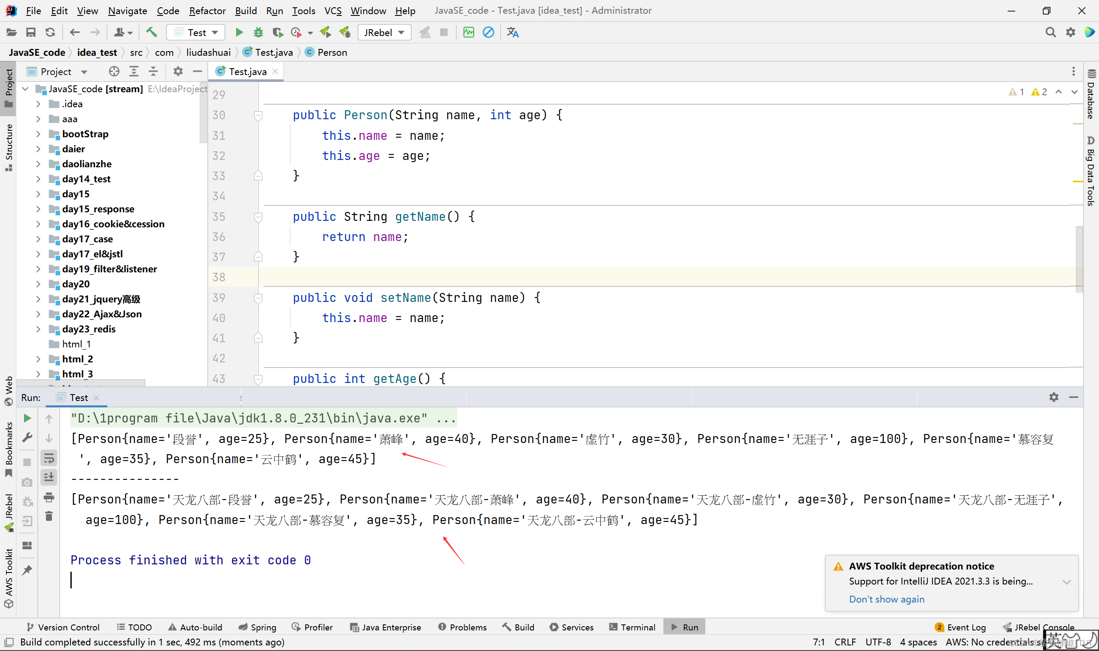Click the Settings gear in Run panel
Screen dimensions: 1099x651
1053,396
